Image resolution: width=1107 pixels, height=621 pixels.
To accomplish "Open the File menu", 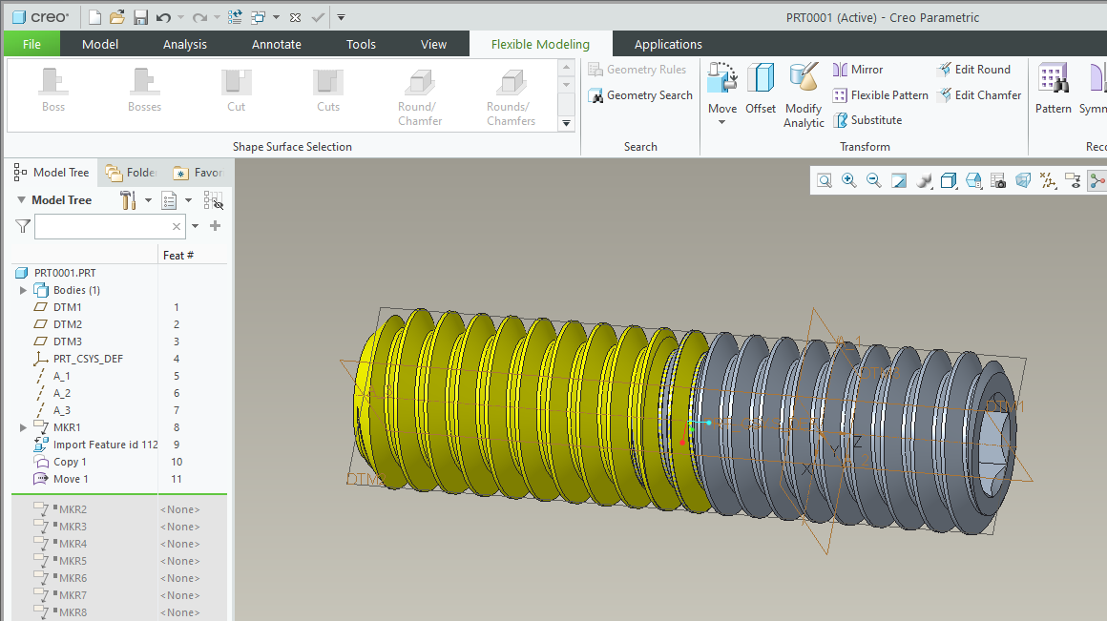I will (x=31, y=43).
